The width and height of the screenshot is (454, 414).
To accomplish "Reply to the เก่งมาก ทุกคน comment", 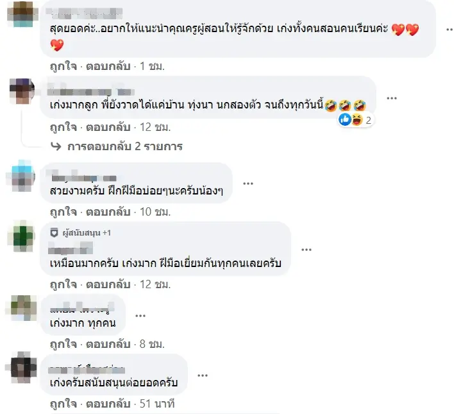I will (x=108, y=344).
